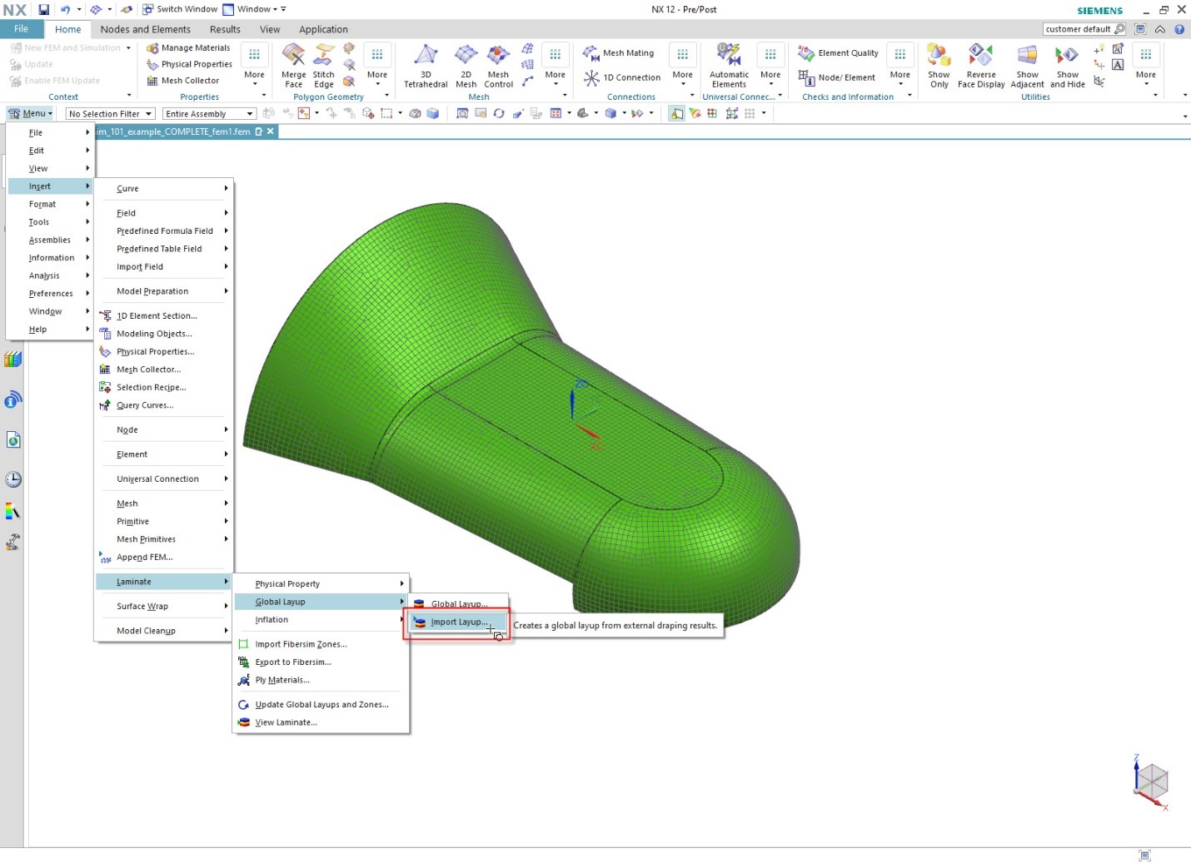Launch the Mesh Control tool
Viewport: 1191px width, 863px height.
(x=497, y=65)
